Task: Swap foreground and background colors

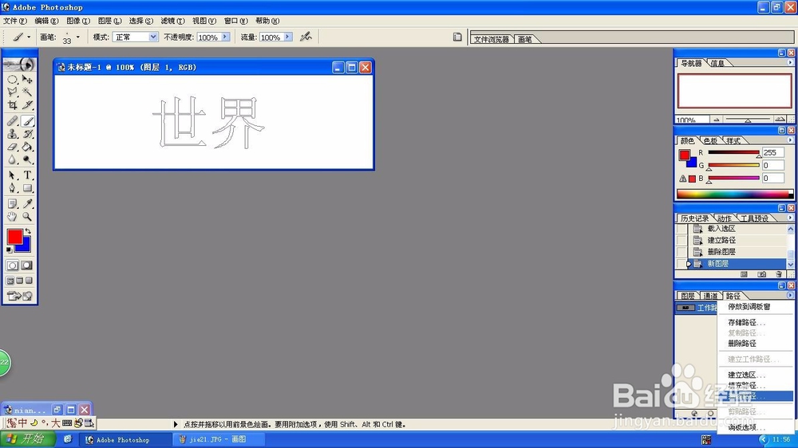Action: click(x=28, y=231)
